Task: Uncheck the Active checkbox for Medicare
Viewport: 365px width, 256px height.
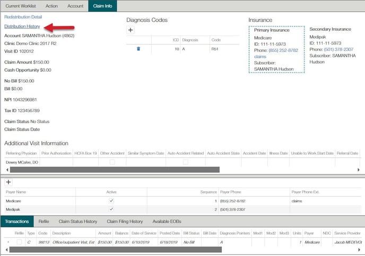Action: [x=111, y=201]
